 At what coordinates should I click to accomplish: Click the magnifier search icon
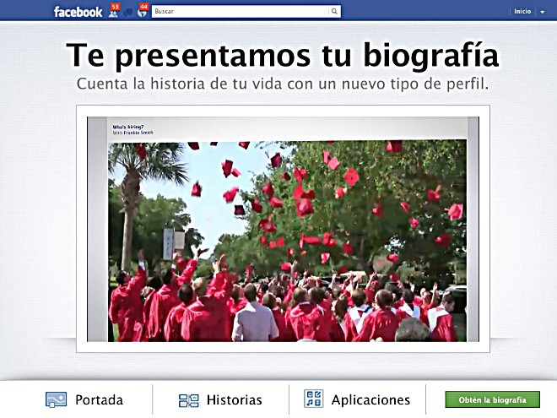tap(334, 11)
